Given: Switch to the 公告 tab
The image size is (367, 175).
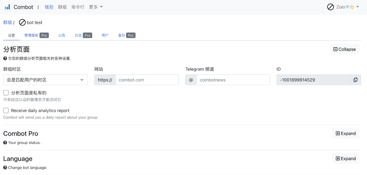Looking at the screenshot, I should 62,36.
